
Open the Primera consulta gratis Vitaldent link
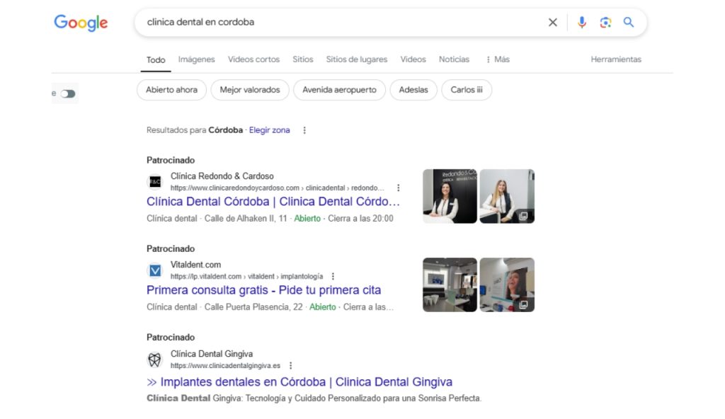click(263, 290)
